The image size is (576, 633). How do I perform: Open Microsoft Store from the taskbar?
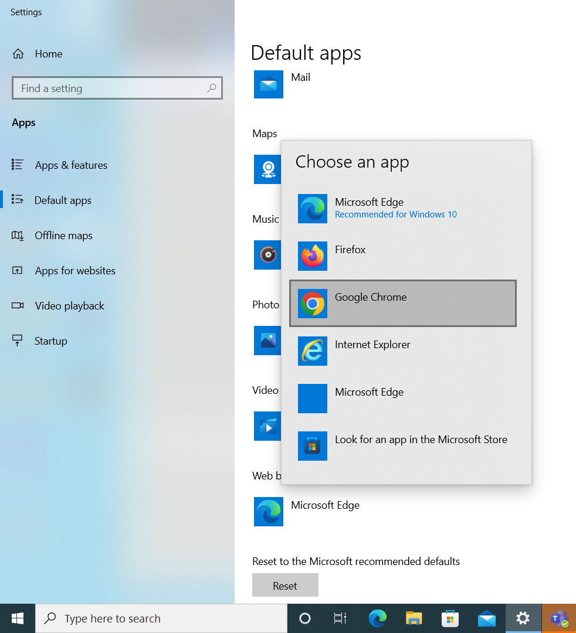(450, 618)
